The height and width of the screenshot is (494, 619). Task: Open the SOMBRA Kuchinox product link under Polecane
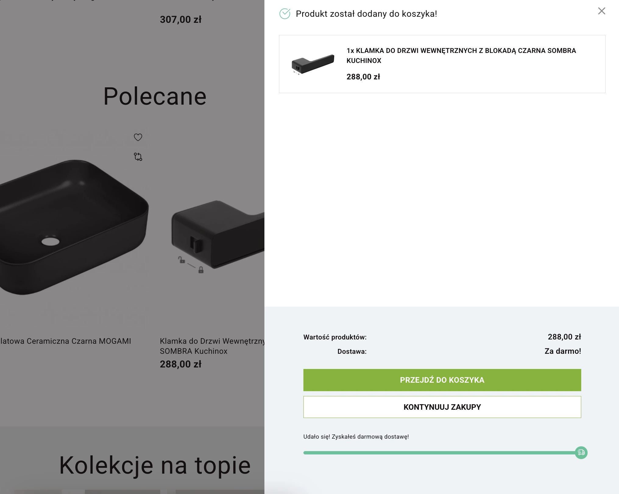coord(212,346)
